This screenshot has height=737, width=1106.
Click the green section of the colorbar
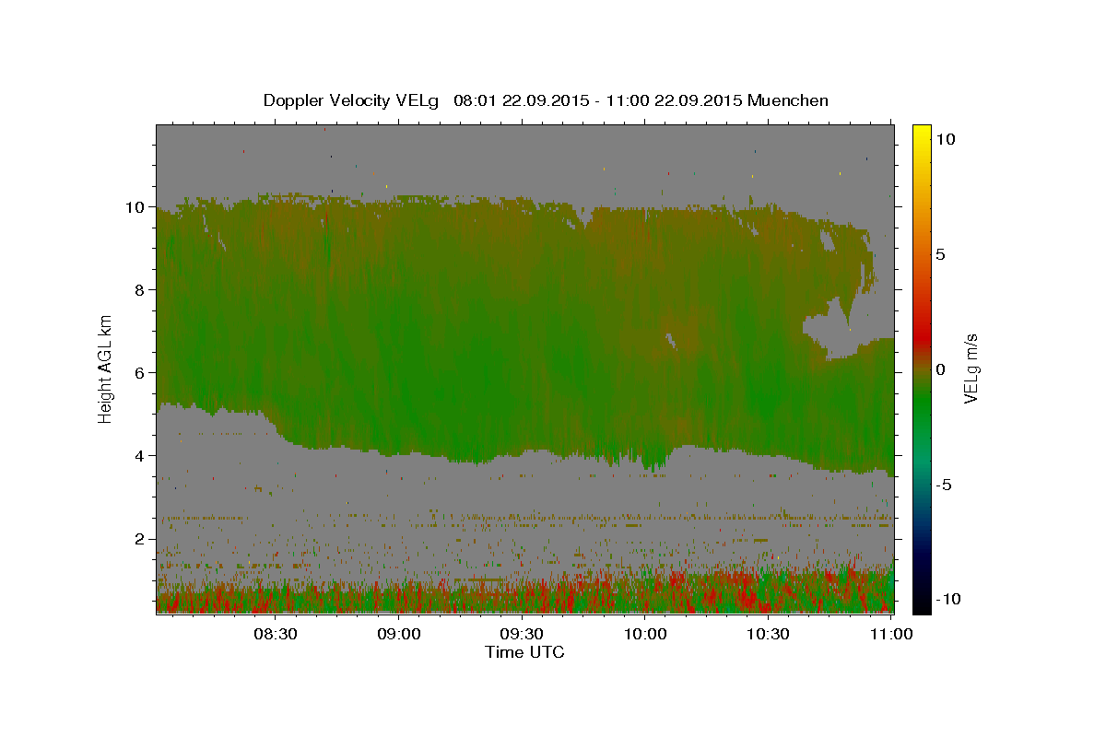coord(921,405)
